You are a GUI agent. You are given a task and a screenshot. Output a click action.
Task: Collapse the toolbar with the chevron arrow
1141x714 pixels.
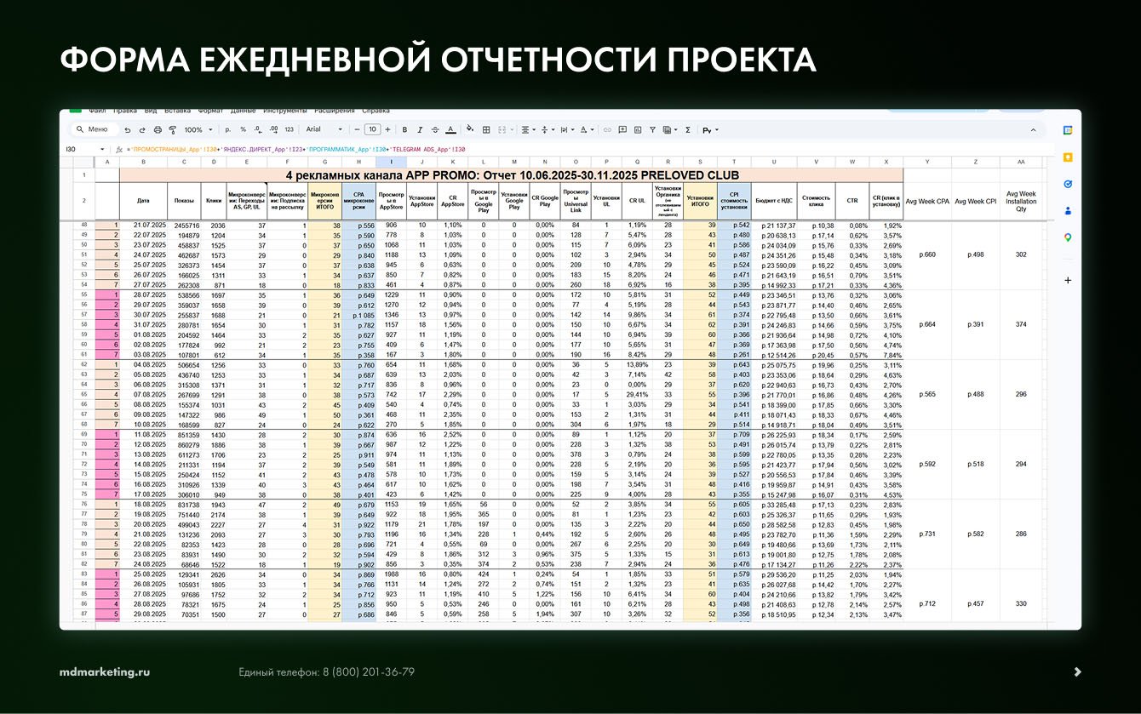click(x=1033, y=130)
